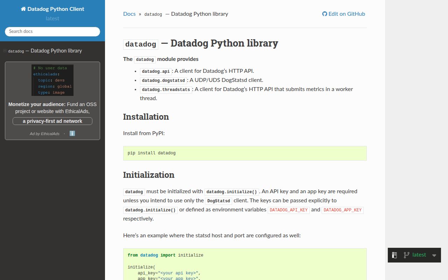The image size is (448, 280).
Task: Select the DATADOG_API_KEY literal
Action: coord(289,210)
